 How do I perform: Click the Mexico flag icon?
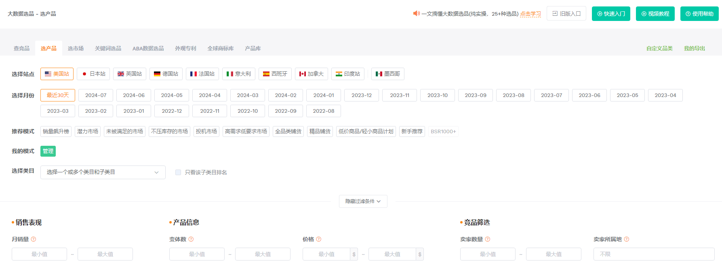379,74
